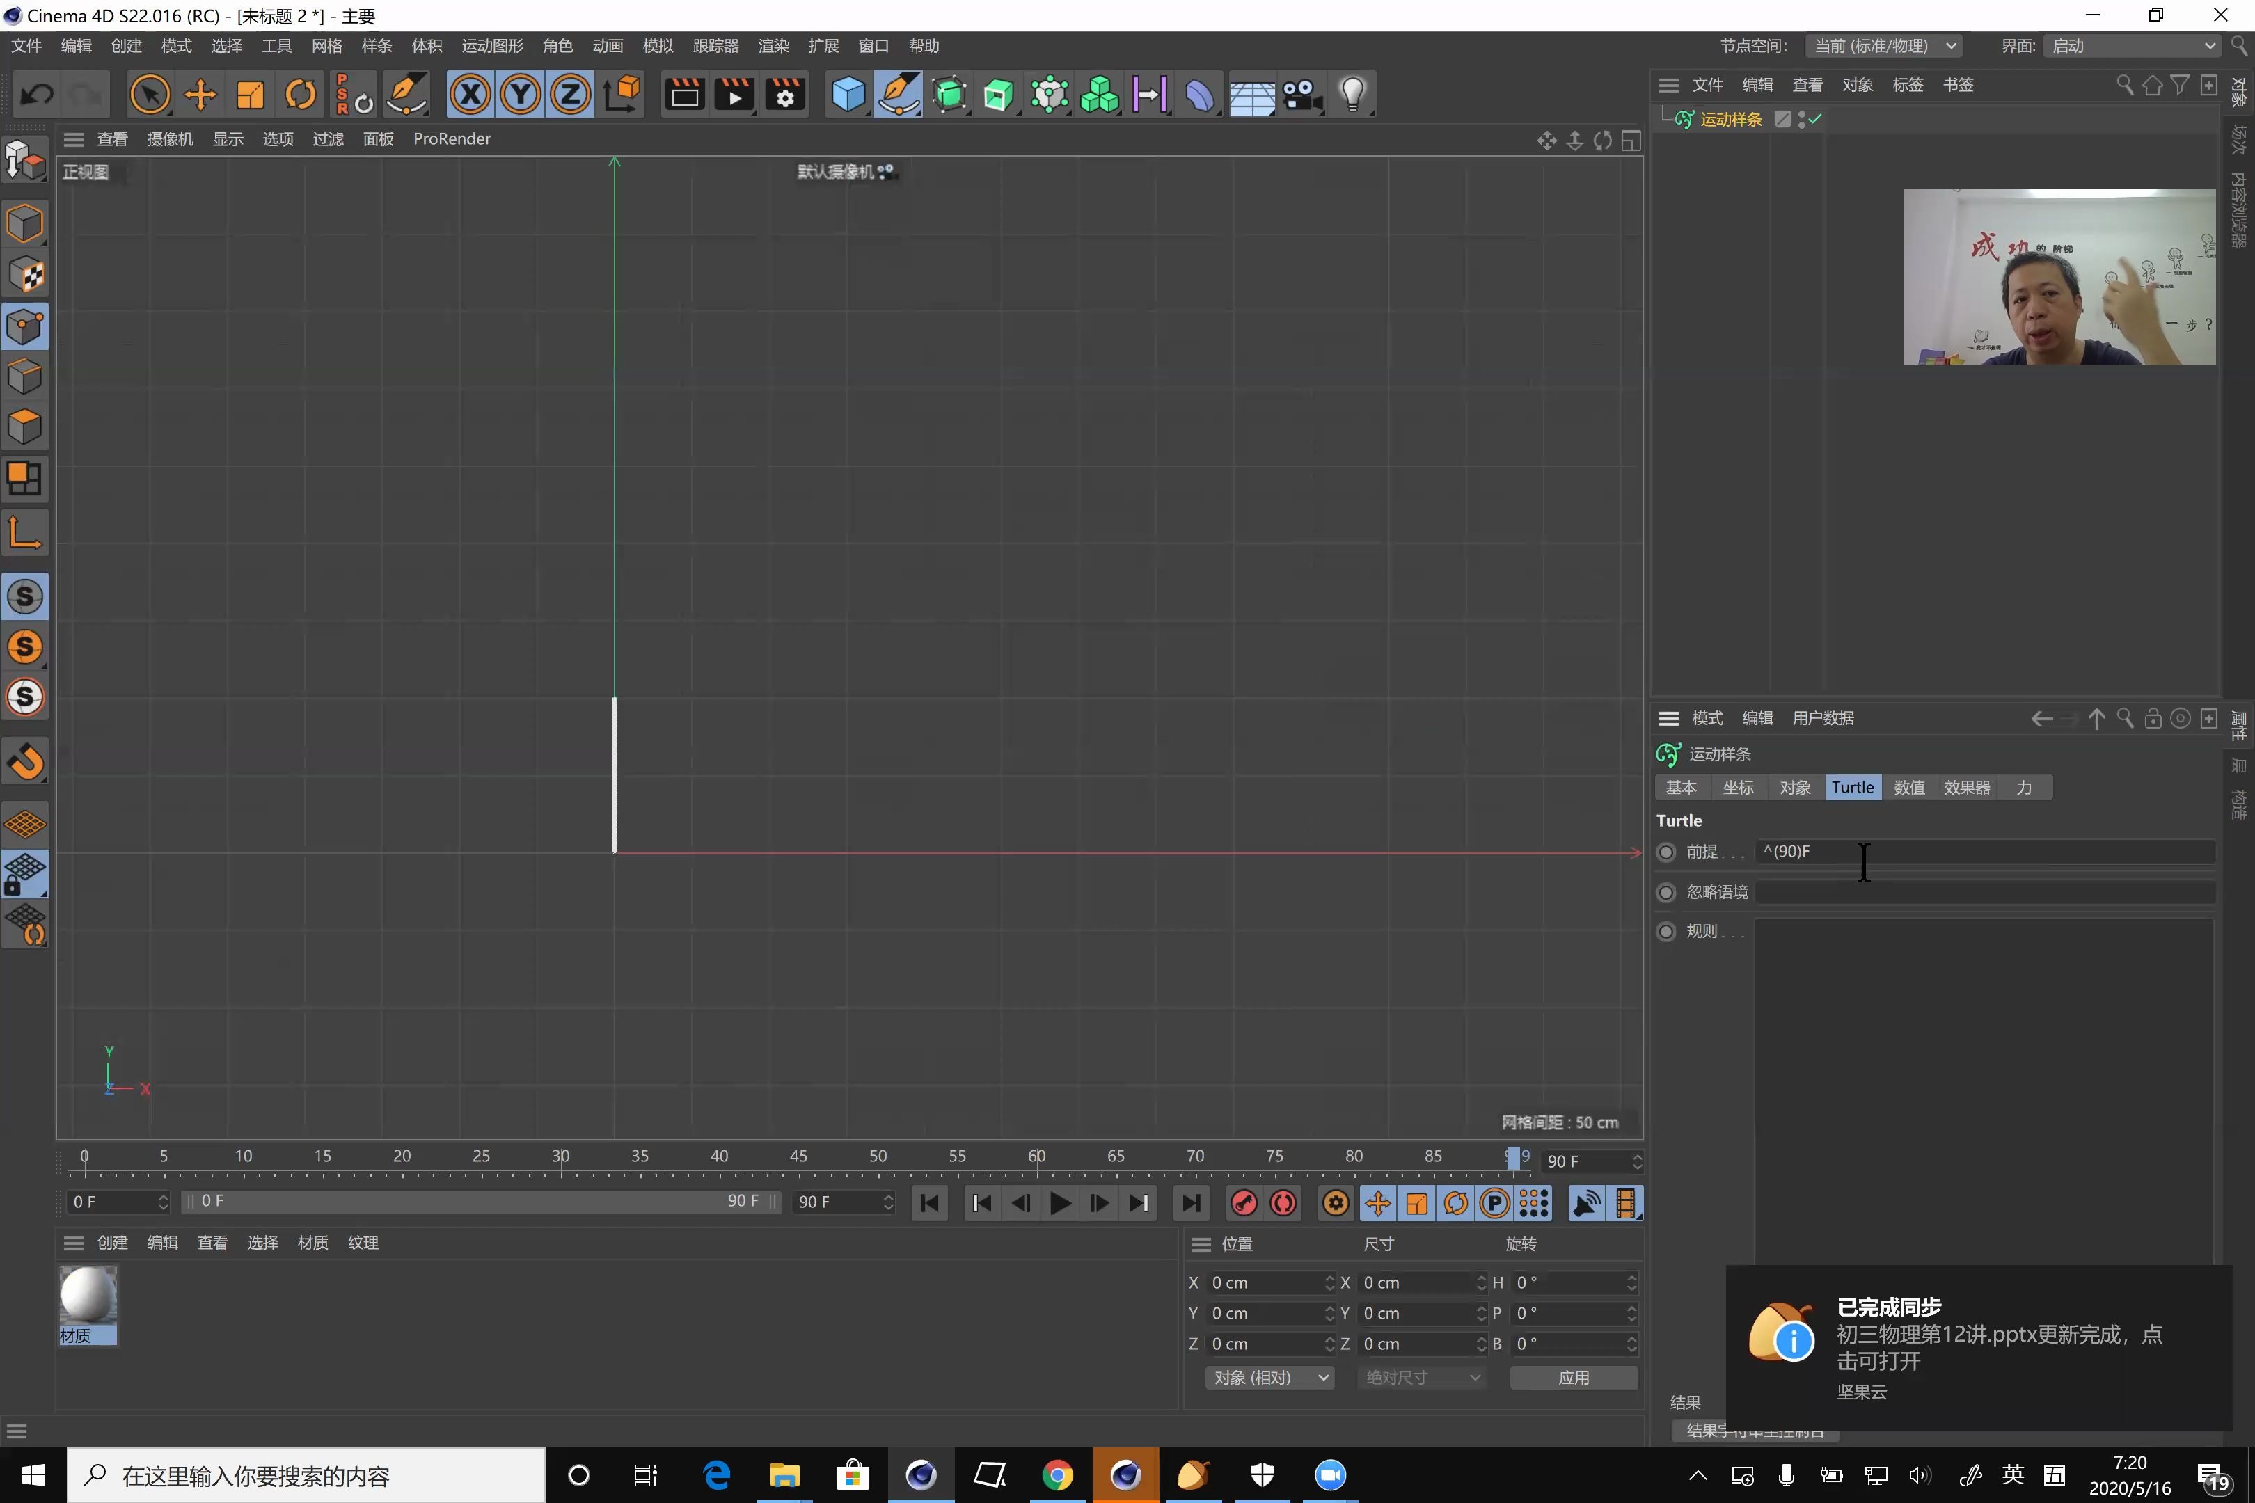Screen dimensions: 2255x1503
Task: Select the Rotate tool icon
Action: pyautogui.click(x=301, y=94)
